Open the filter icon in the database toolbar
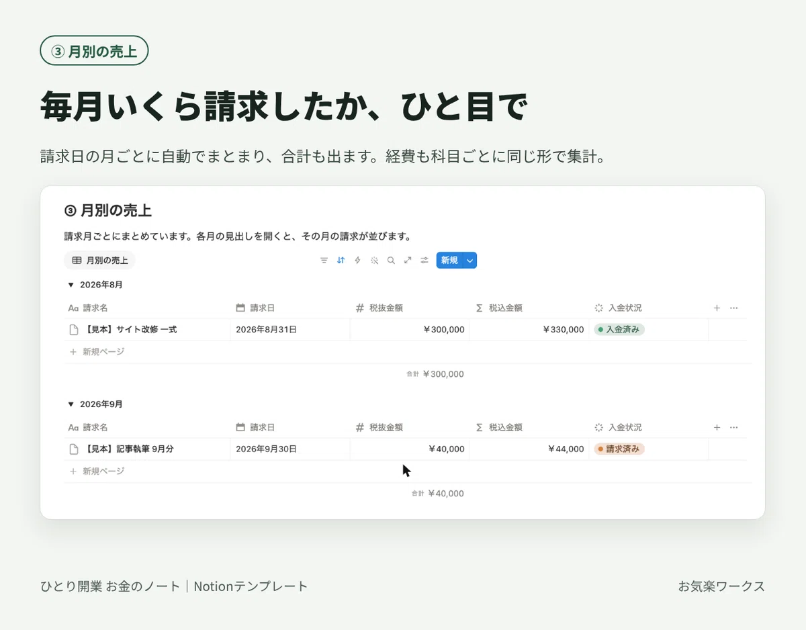This screenshot has height=630, width=806. point(324,260)
